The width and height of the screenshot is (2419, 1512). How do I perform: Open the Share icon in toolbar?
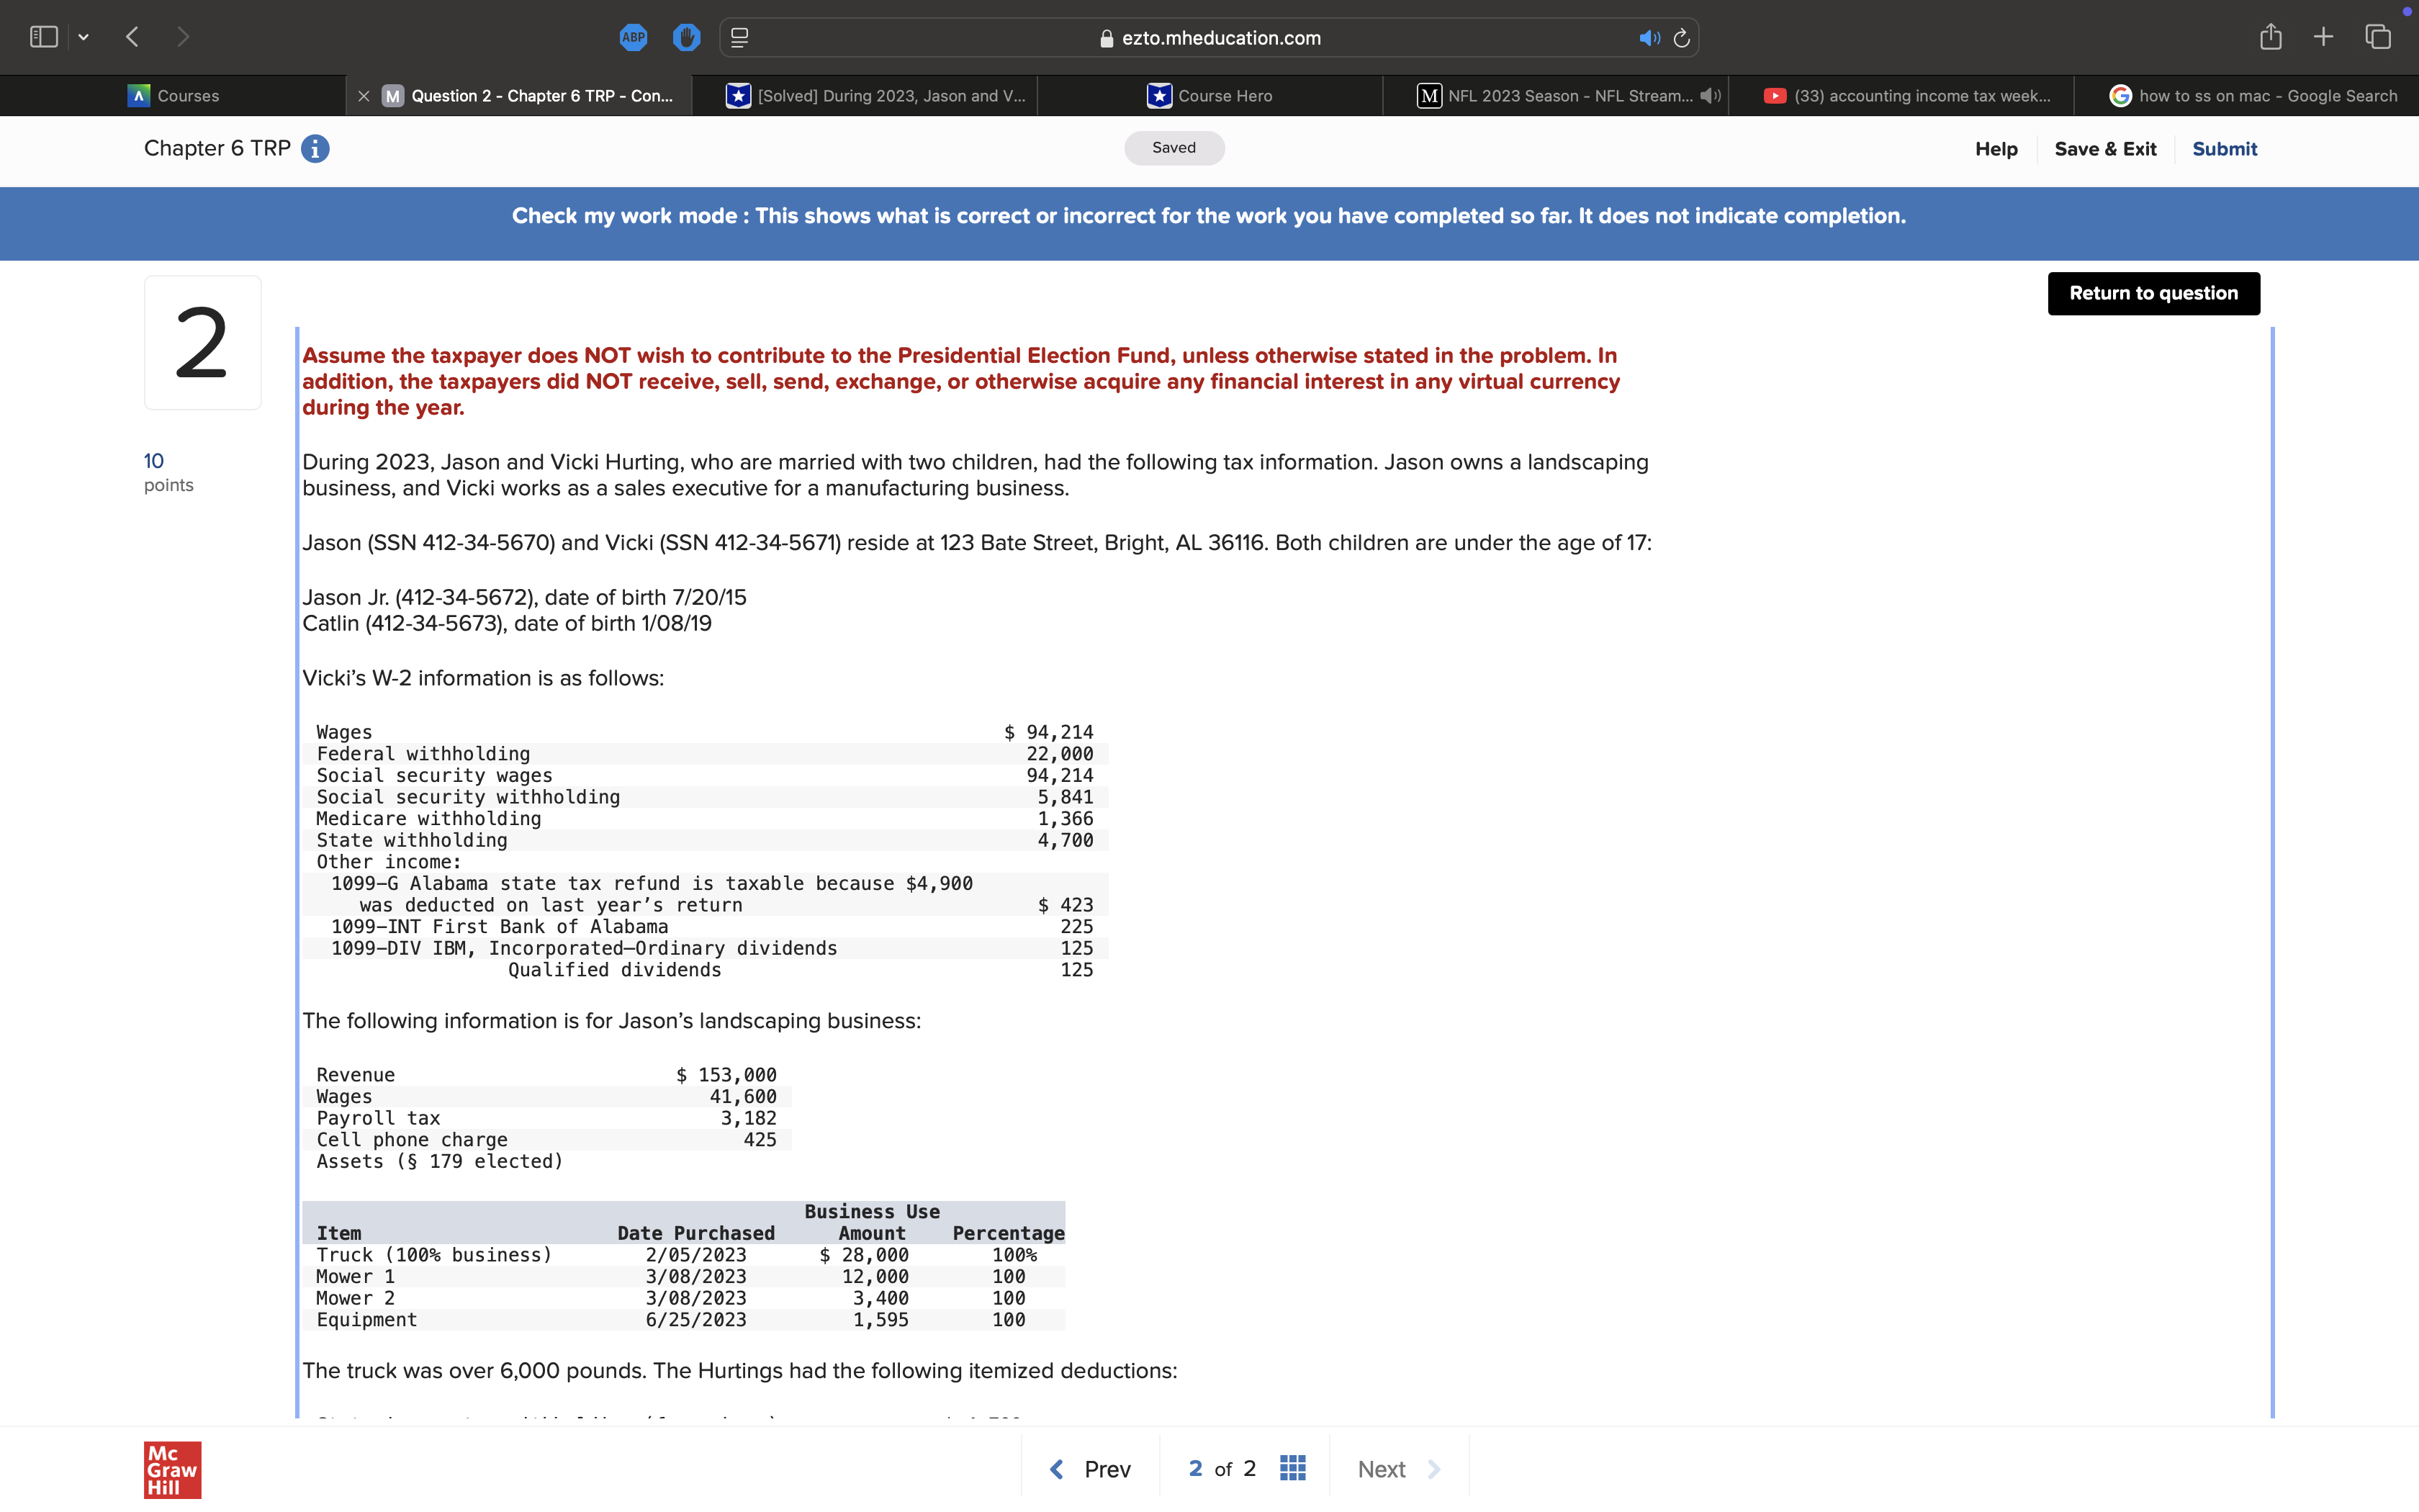(2270, 37)
